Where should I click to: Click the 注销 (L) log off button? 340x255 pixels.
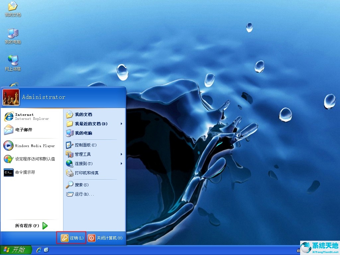click(x=72, y=238)
